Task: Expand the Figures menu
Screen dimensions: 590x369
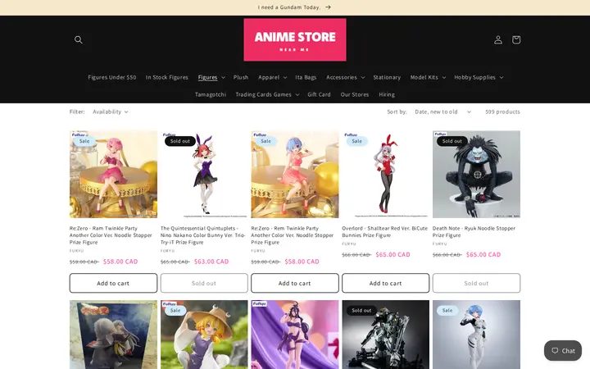Action: [211, 77]
